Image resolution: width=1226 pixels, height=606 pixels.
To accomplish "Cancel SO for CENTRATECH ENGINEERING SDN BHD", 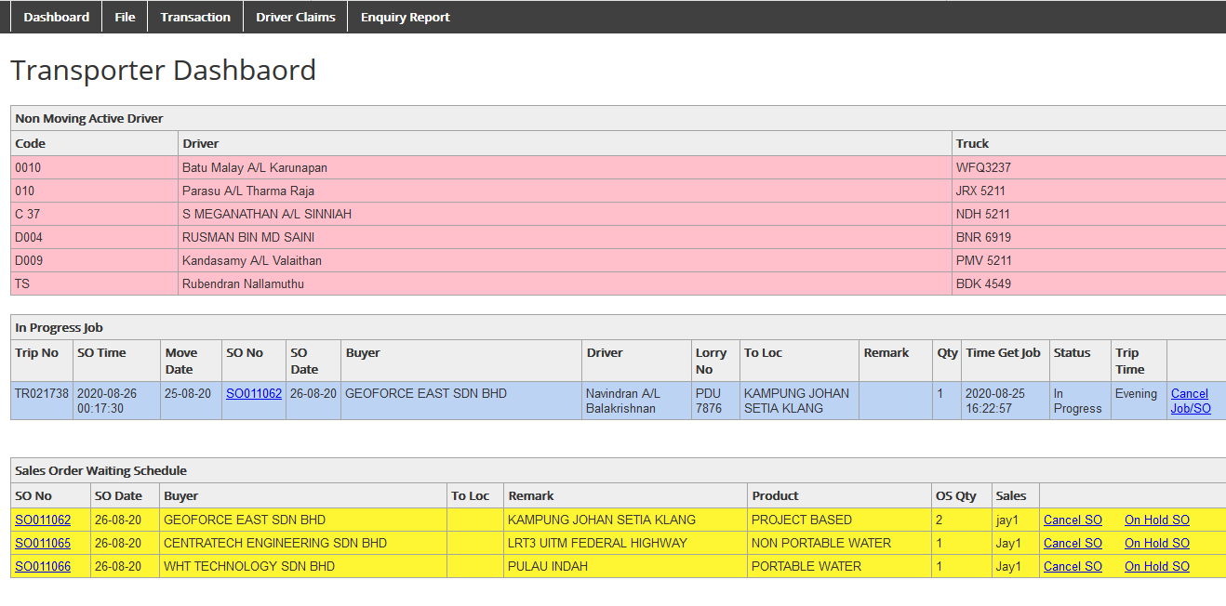I will 1073,543.
